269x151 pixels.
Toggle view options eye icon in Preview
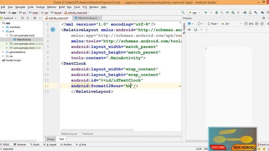189,30
